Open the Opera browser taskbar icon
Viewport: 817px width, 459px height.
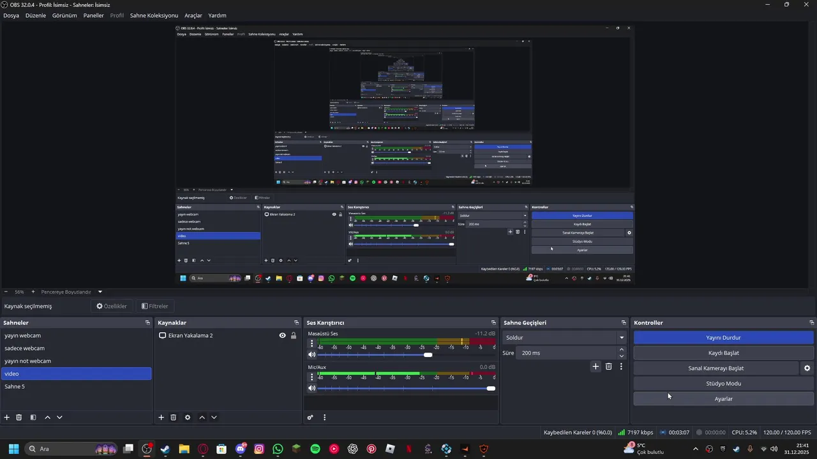[203, 449]
